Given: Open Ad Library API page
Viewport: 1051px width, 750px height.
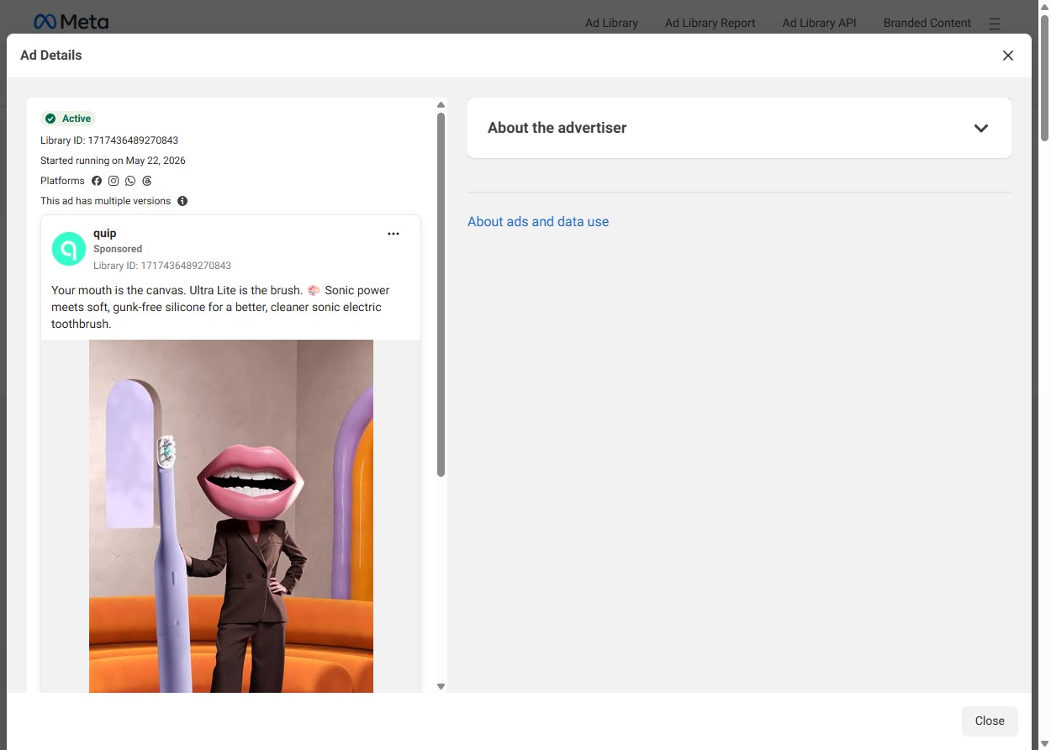Looking at the screenshot, I should (x=819, y=23).
